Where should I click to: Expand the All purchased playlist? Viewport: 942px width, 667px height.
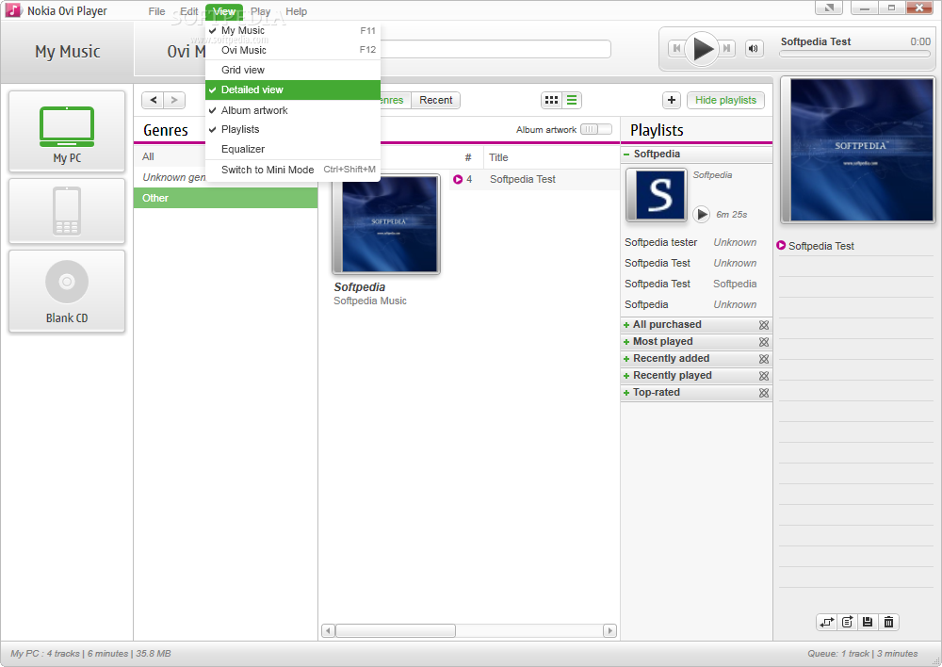626,325
